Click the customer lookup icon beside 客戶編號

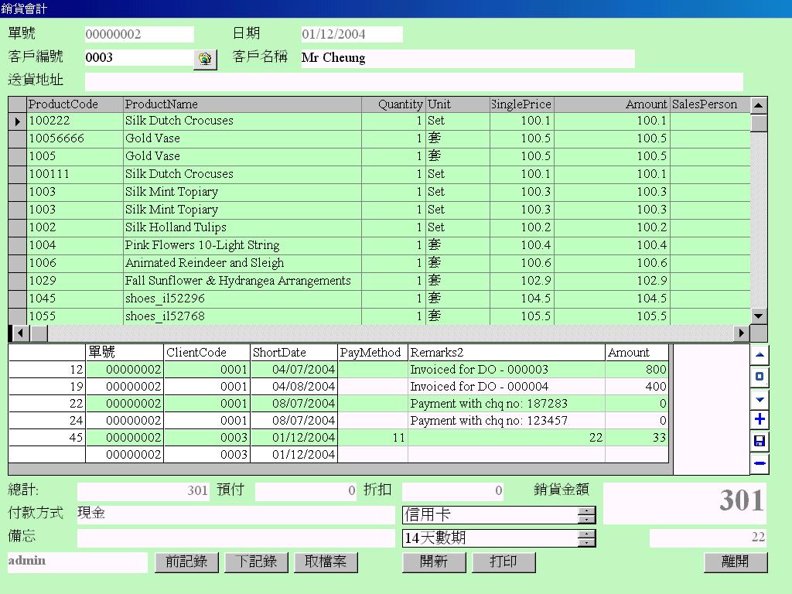(205, 59)
